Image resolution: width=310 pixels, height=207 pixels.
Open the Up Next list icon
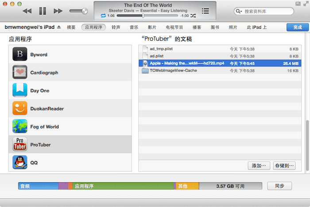coord(205,11)
